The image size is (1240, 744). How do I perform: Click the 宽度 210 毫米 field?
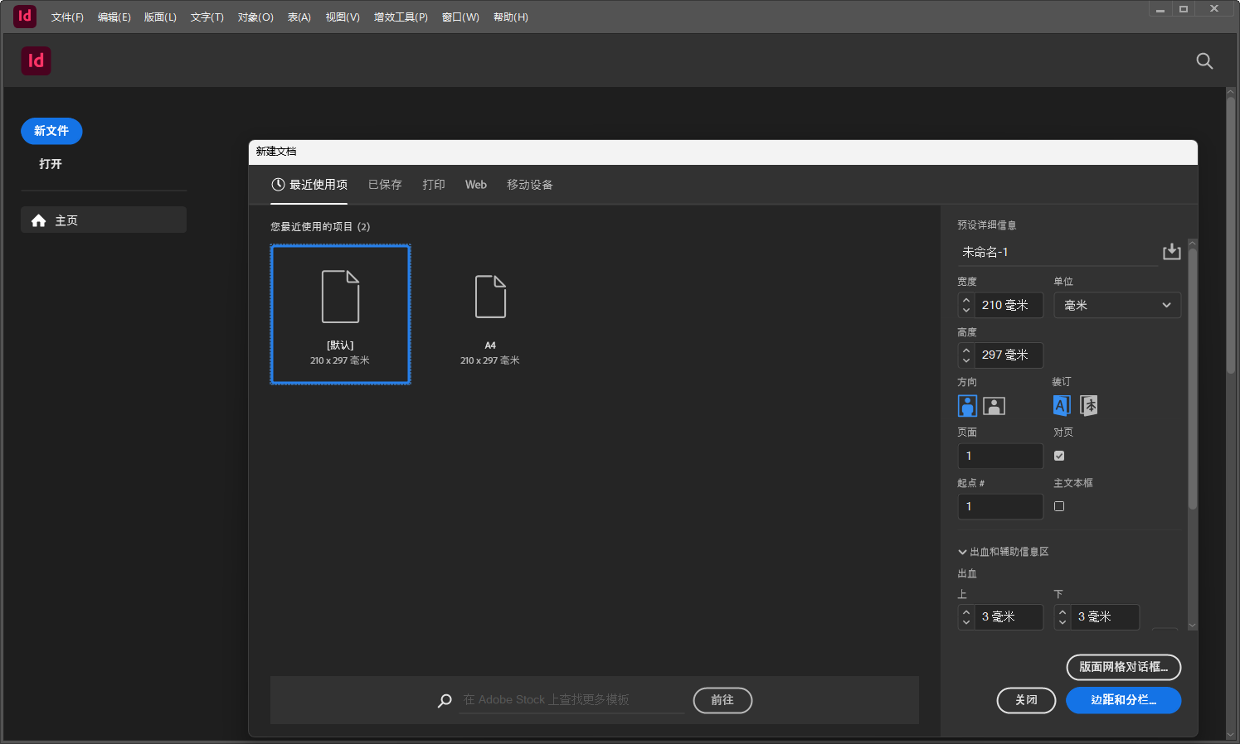point(1009,305)
